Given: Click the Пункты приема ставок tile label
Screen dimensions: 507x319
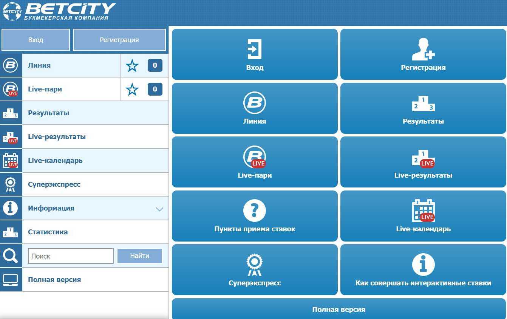Looking at the screenshot, I should 255,229.
